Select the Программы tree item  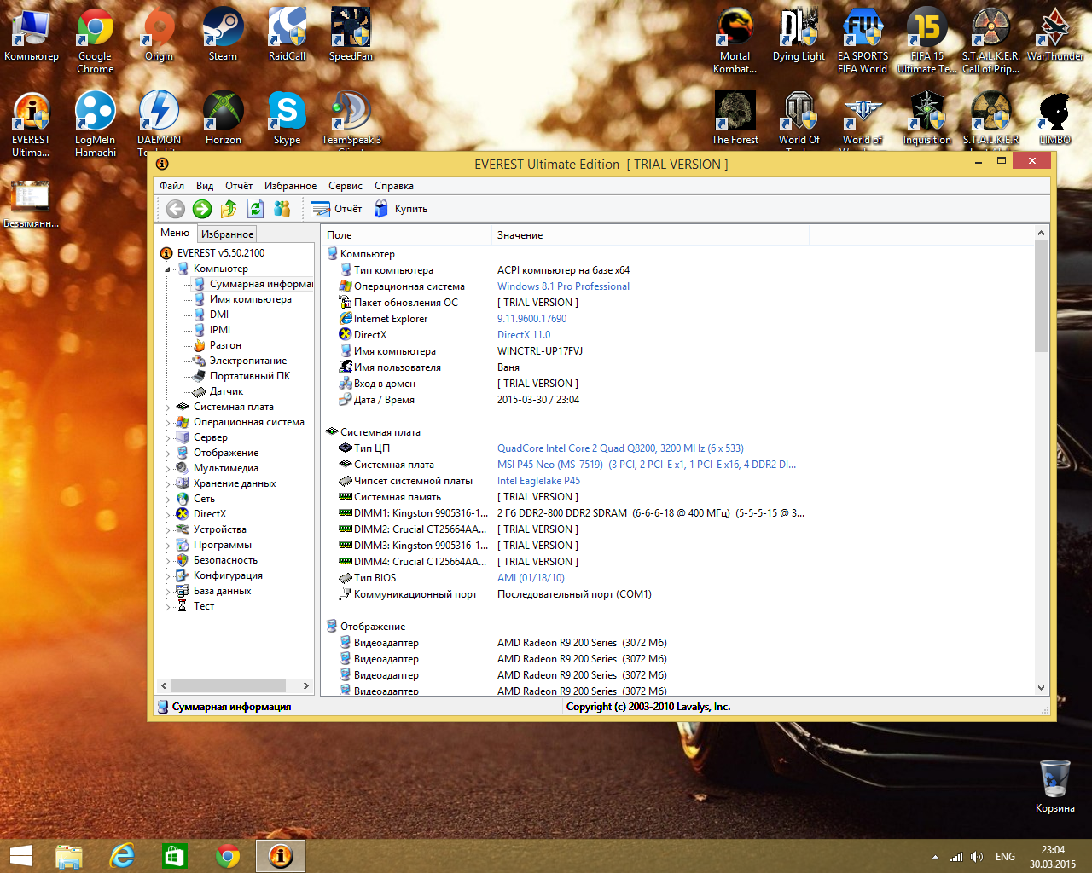(x=214, y=545)
